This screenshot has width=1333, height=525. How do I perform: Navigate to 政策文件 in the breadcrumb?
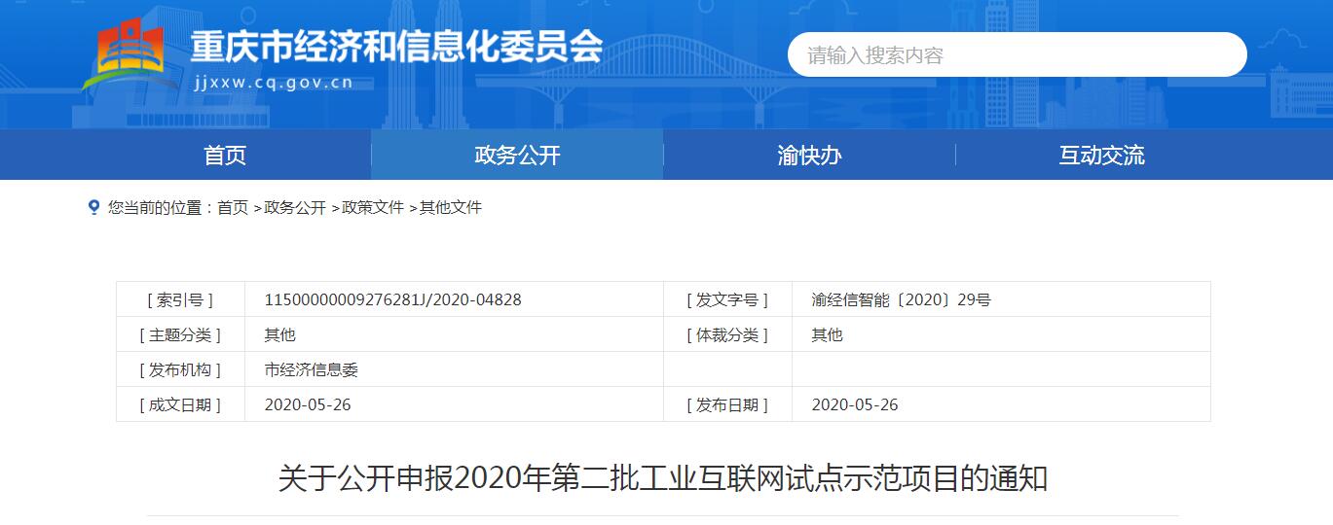tap(372, 208)
